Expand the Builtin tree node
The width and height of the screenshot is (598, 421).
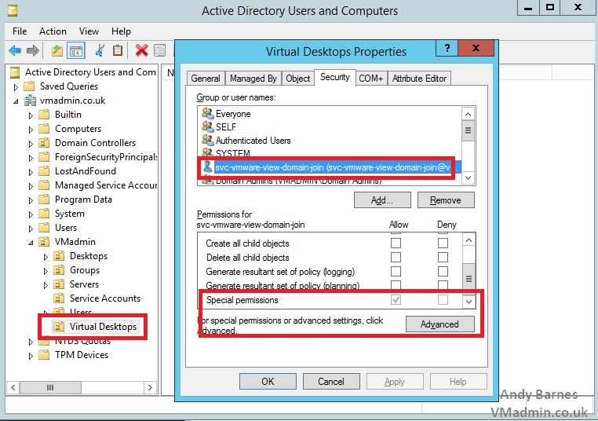click(x=31, y=115)
